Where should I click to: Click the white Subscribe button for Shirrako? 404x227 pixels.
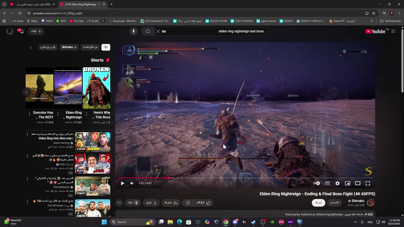[318, 203]
